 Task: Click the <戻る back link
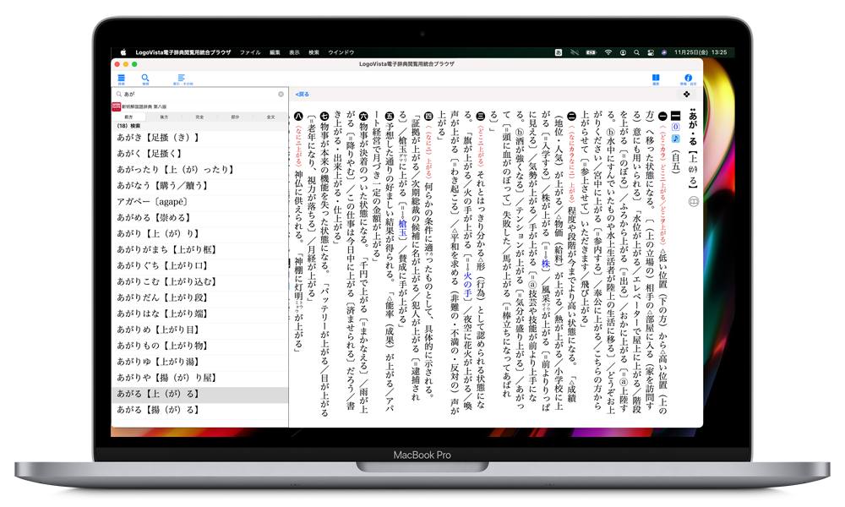303,94
